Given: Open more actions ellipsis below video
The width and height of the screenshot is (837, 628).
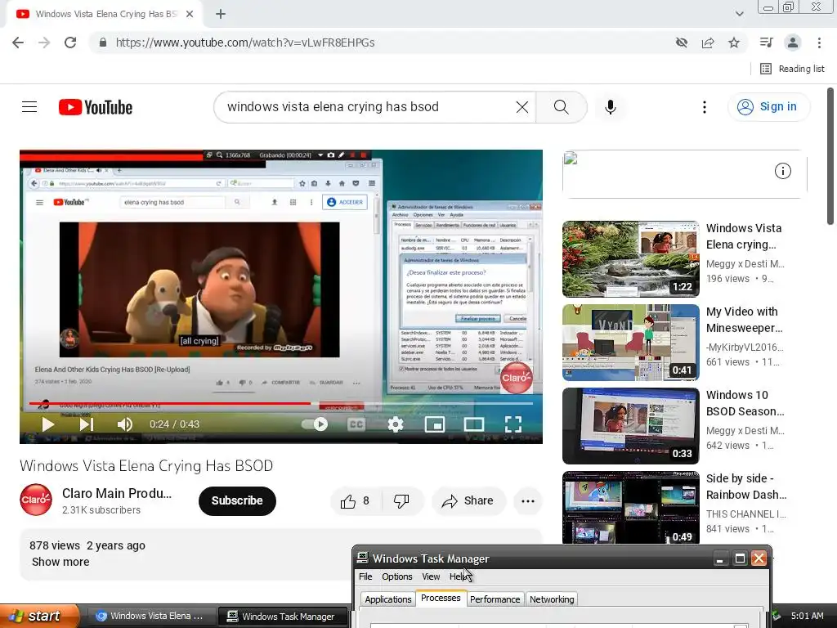Looking at the screenshot, I should (x=528, y=501).
